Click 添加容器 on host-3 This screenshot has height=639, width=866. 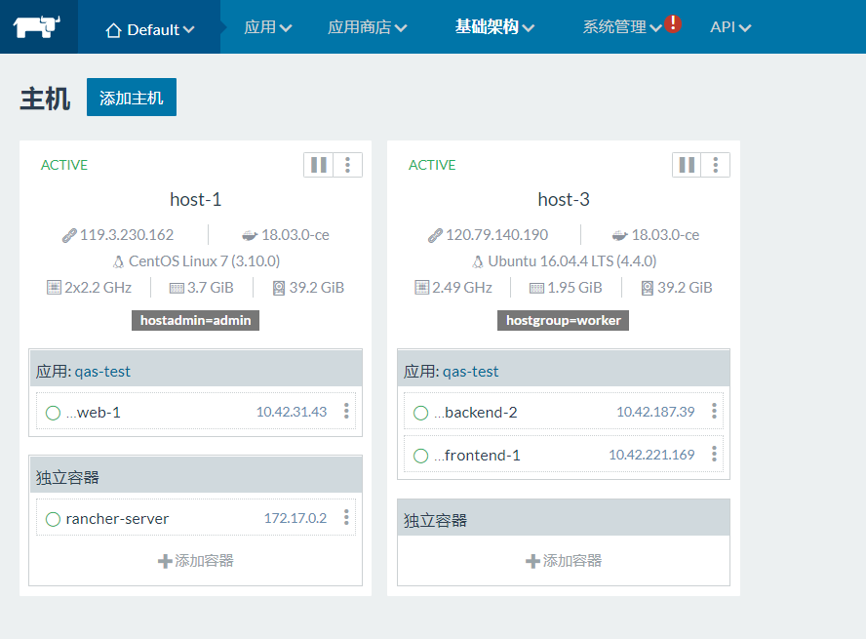564,561
